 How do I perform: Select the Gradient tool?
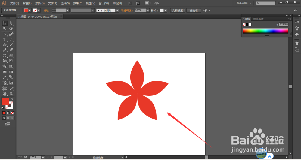(11, 72)
